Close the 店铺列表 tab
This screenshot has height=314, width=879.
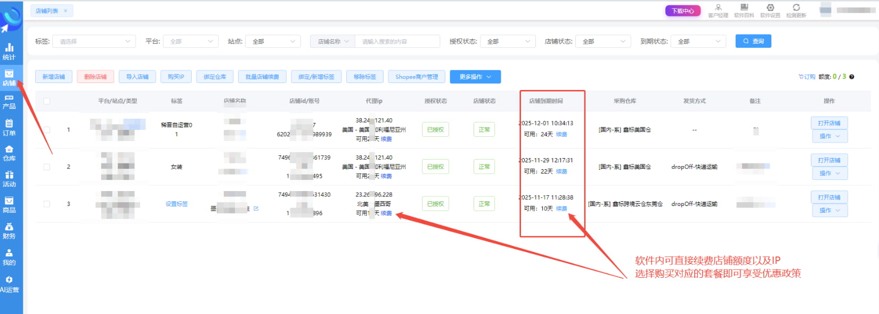66,11
